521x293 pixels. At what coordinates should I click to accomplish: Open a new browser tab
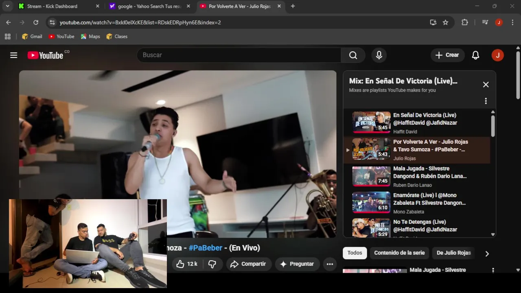(293, 6)
